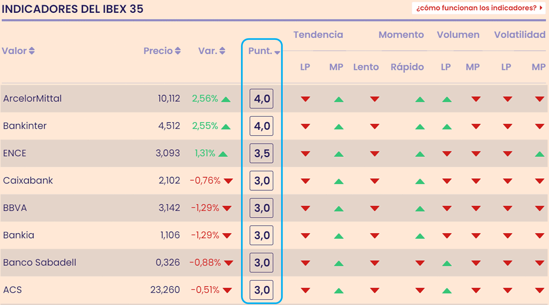Click ArcelorMittal's green variation up arrow
Viewport: 549px width, 305px height.
[x=226, y=99]
